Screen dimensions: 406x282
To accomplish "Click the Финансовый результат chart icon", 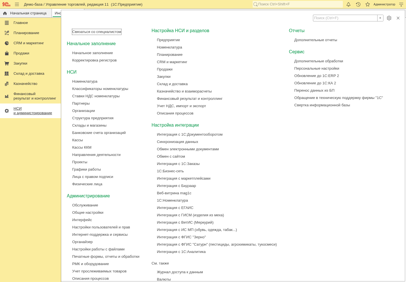I will tap(7, 96).
